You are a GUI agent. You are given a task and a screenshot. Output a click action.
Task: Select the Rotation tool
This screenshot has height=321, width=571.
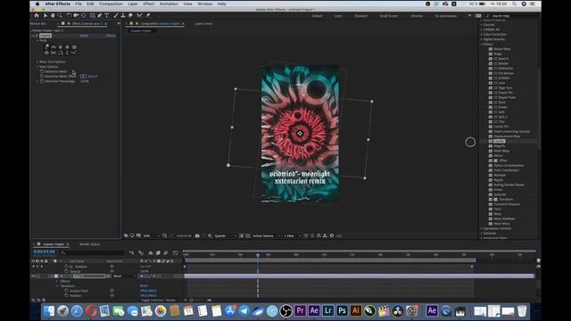69,16
